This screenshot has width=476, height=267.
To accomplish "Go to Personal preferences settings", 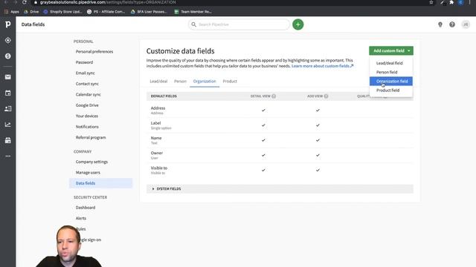I will (x=94, y=51).
